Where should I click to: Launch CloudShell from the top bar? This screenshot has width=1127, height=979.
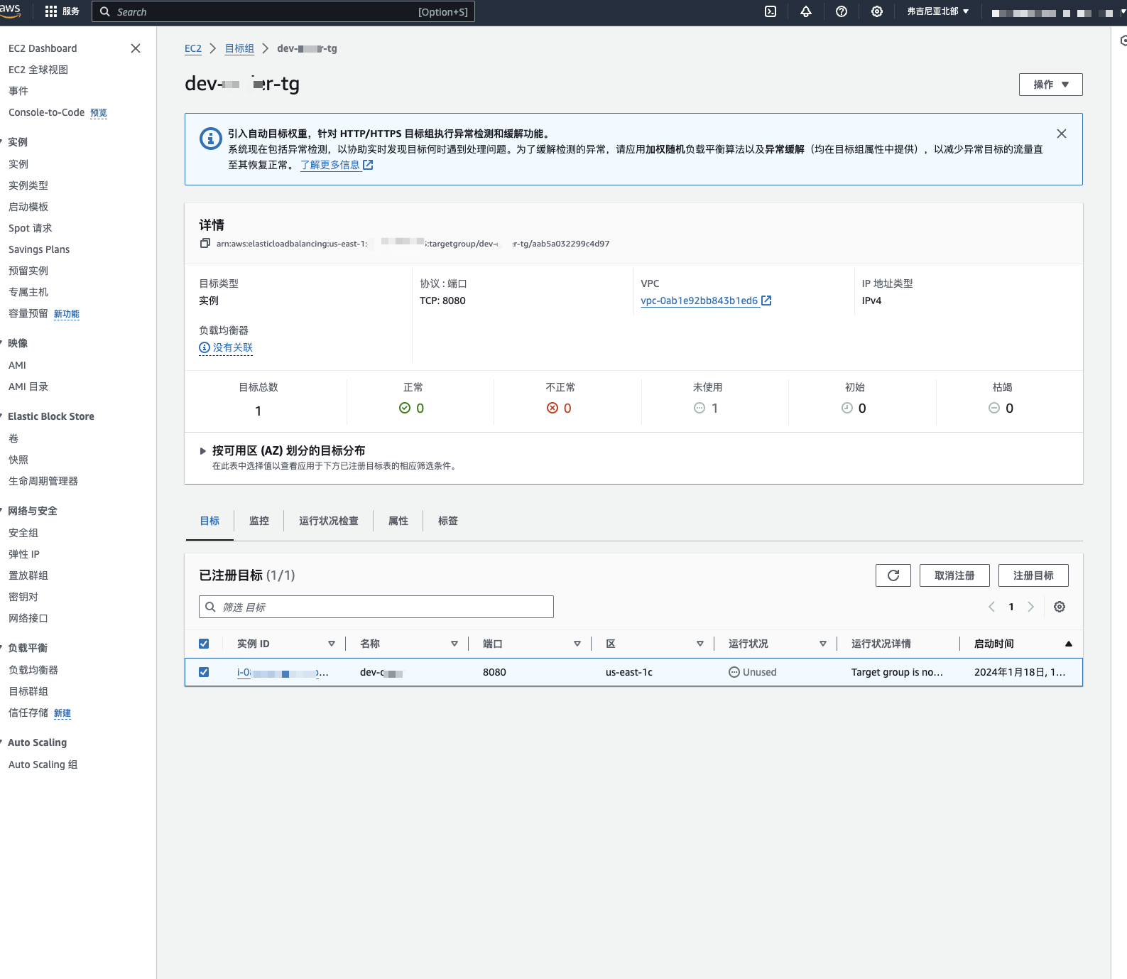(x=771, y=11)
